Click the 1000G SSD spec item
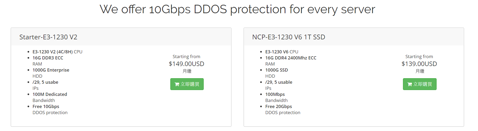The image size is (478, 131). point(276,70)
